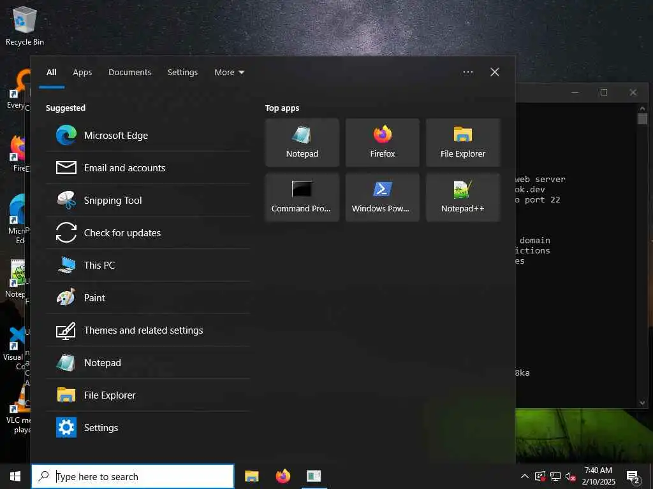The image size is (653, 489).
Task: Switch to the Documents search tab
Action: 129,73
